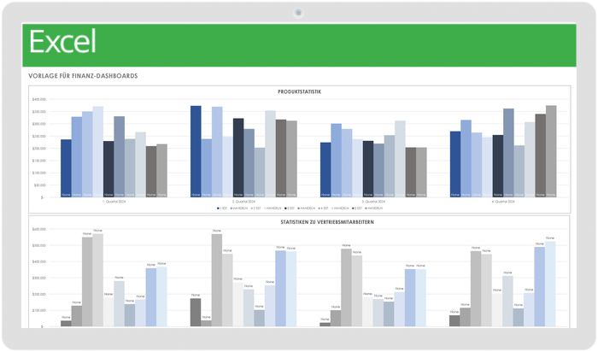
Task: Click the '4. Quartal 2024' axis label
Action: [x=503, y=202]
